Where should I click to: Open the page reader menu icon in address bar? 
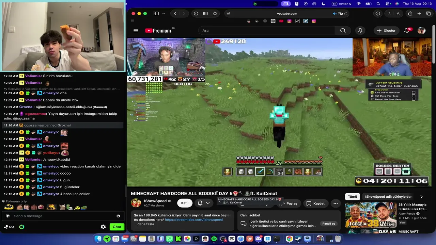coord(228,14)
